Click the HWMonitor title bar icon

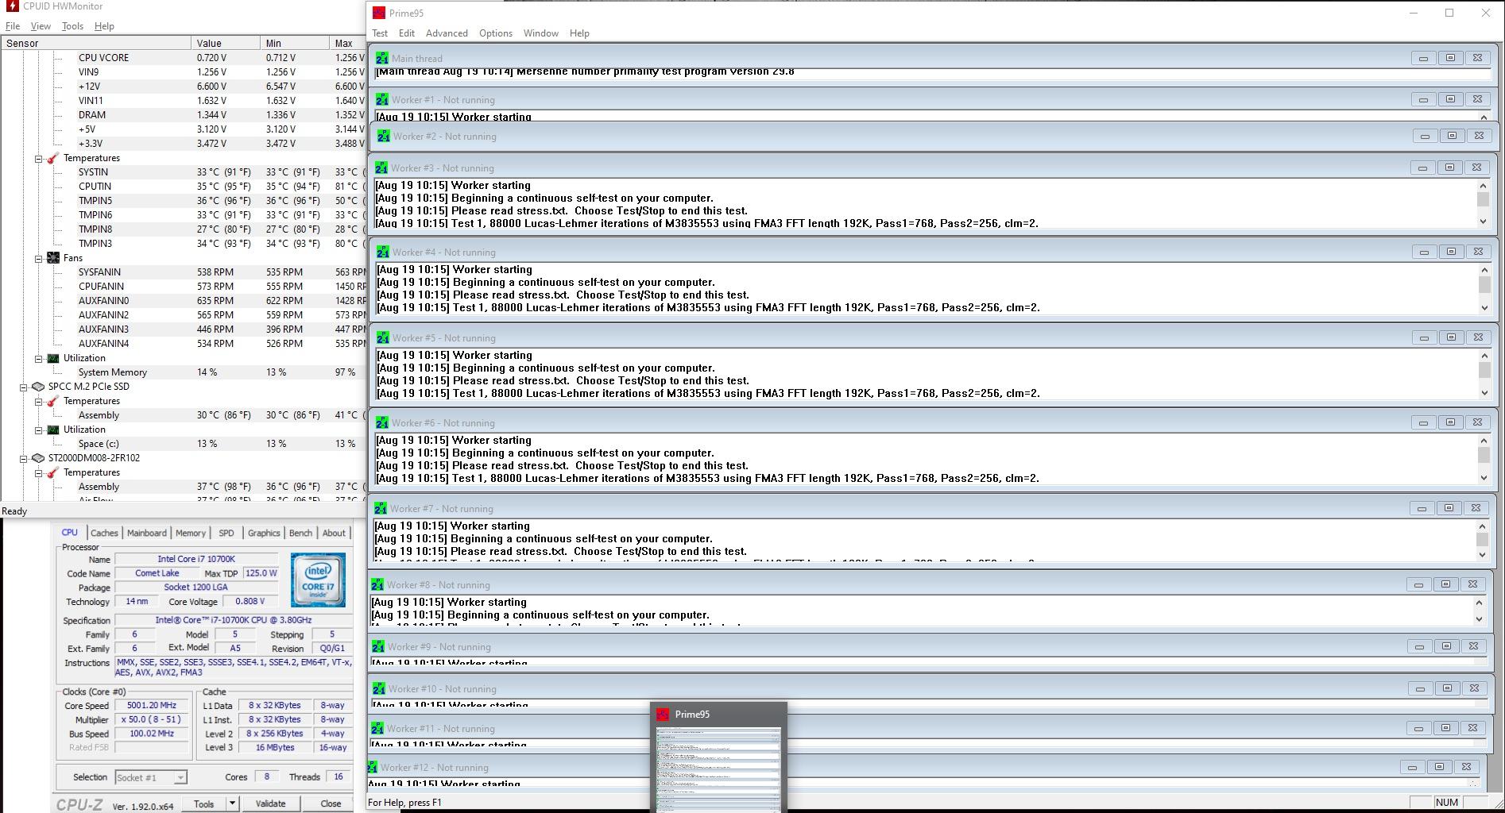[12, 6]
